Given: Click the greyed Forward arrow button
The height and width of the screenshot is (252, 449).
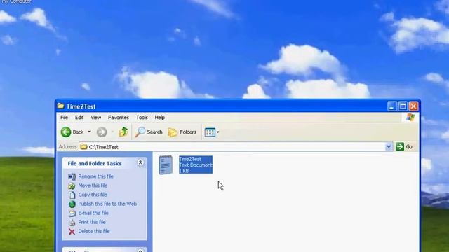Looking at the screenshot, I should (102, 132).
